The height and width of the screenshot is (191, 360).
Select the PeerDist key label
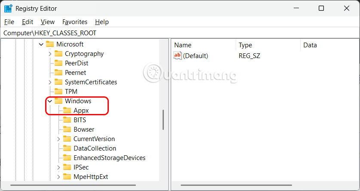(77, 63)
